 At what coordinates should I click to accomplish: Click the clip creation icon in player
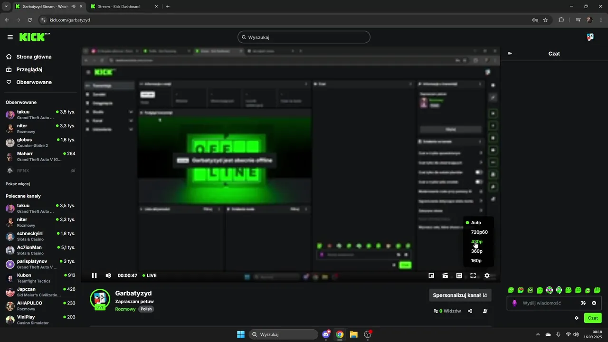point(445,275)
